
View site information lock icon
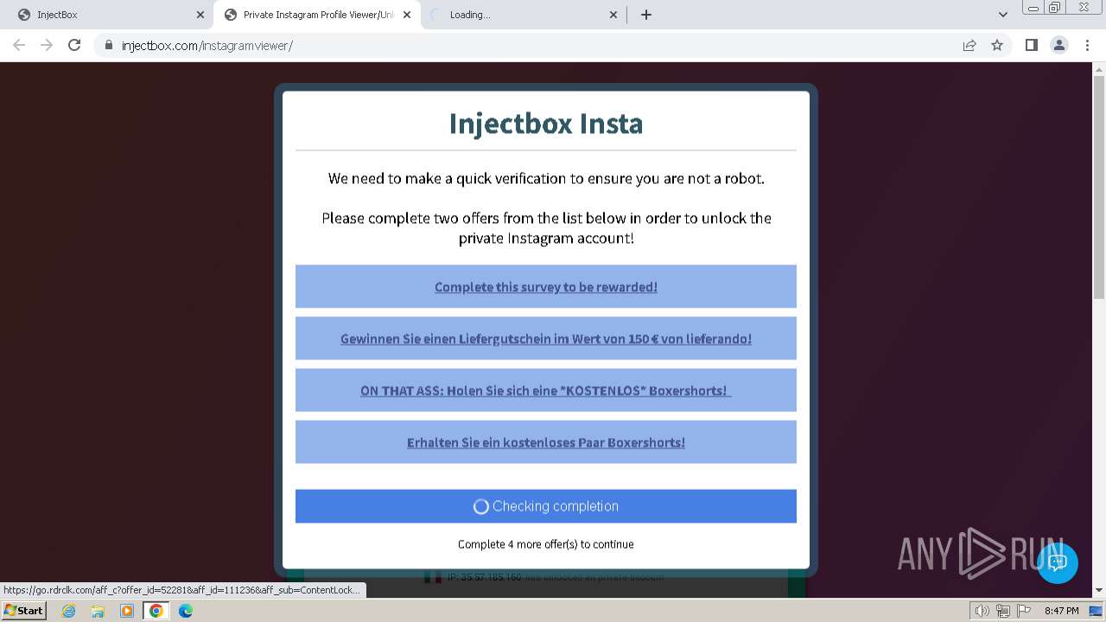pos(109,46)
